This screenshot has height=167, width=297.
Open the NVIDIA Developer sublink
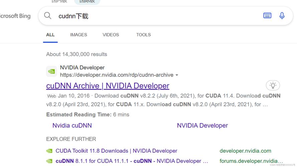coord(202,126)
